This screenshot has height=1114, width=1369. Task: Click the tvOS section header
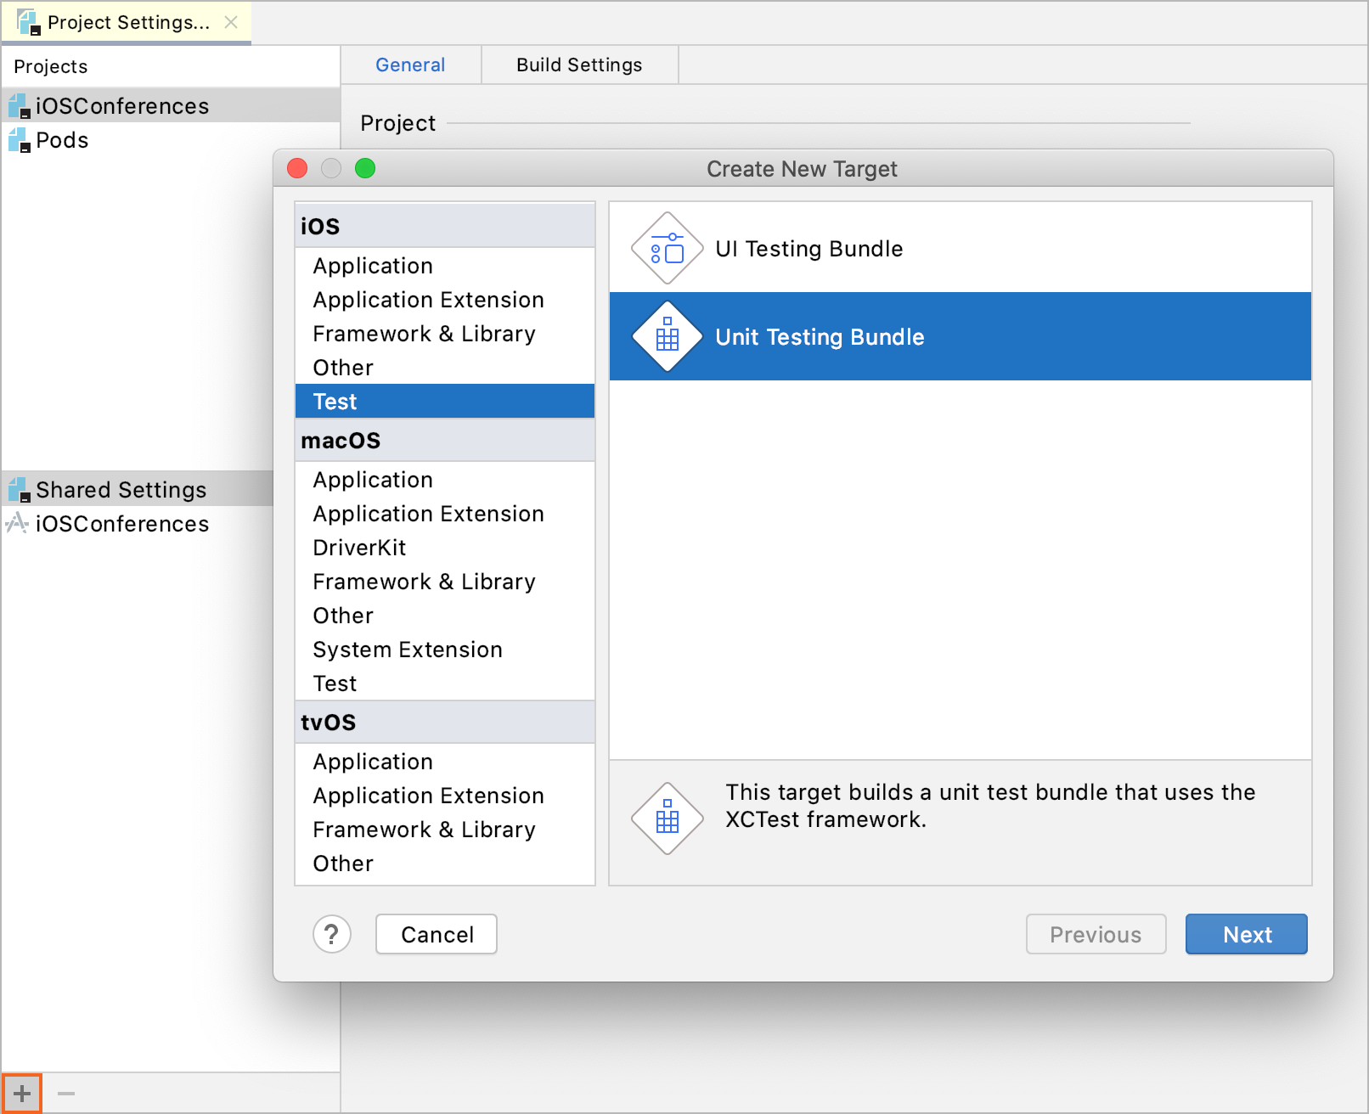tap(445, 722)
